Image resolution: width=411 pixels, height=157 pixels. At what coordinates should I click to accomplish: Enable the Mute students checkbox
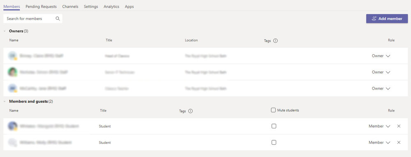coord(273,110)
